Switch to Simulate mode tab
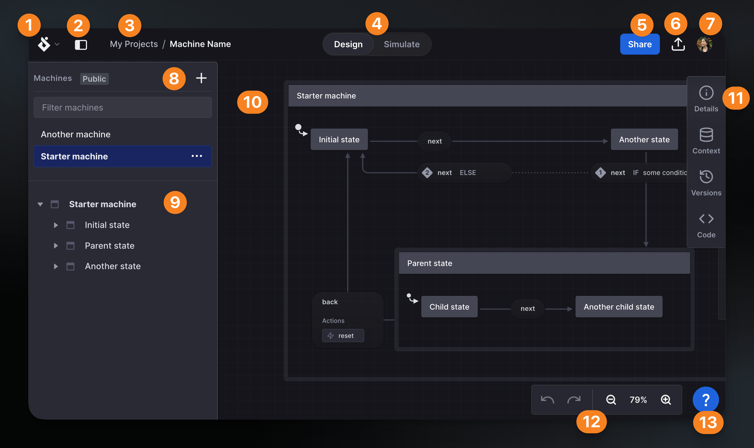 (x=401, y=44)
